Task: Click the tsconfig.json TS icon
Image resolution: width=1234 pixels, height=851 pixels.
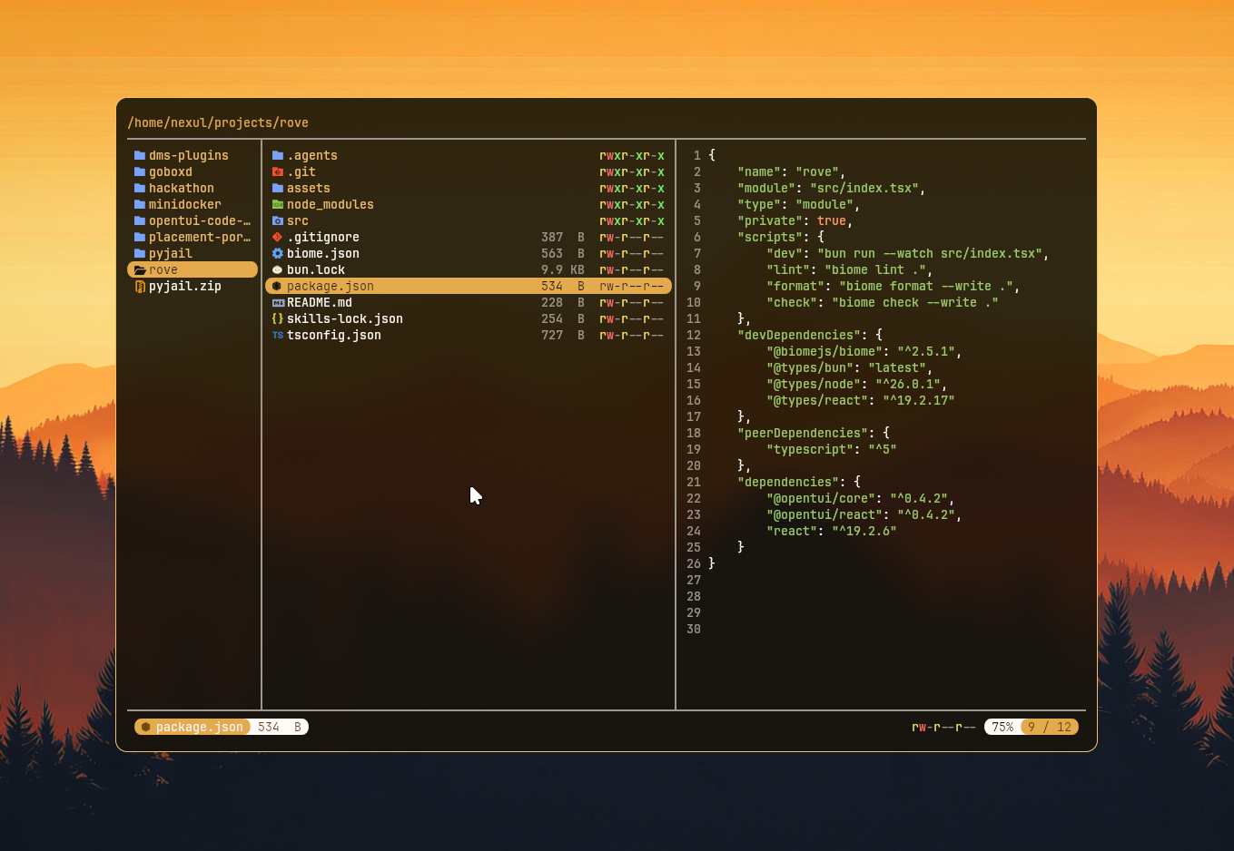Action: click(x=278, y=335)
